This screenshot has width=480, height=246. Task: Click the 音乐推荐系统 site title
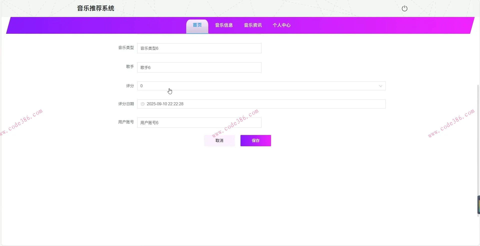[95, 8]
